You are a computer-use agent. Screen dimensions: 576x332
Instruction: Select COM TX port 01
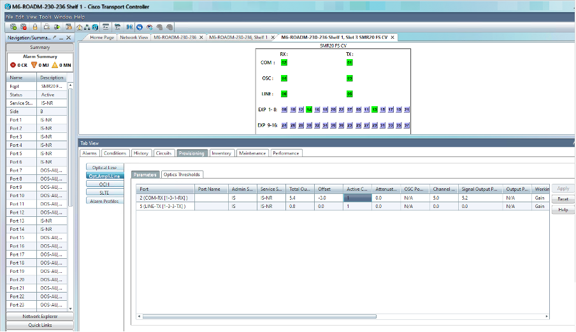pos(349,63)
